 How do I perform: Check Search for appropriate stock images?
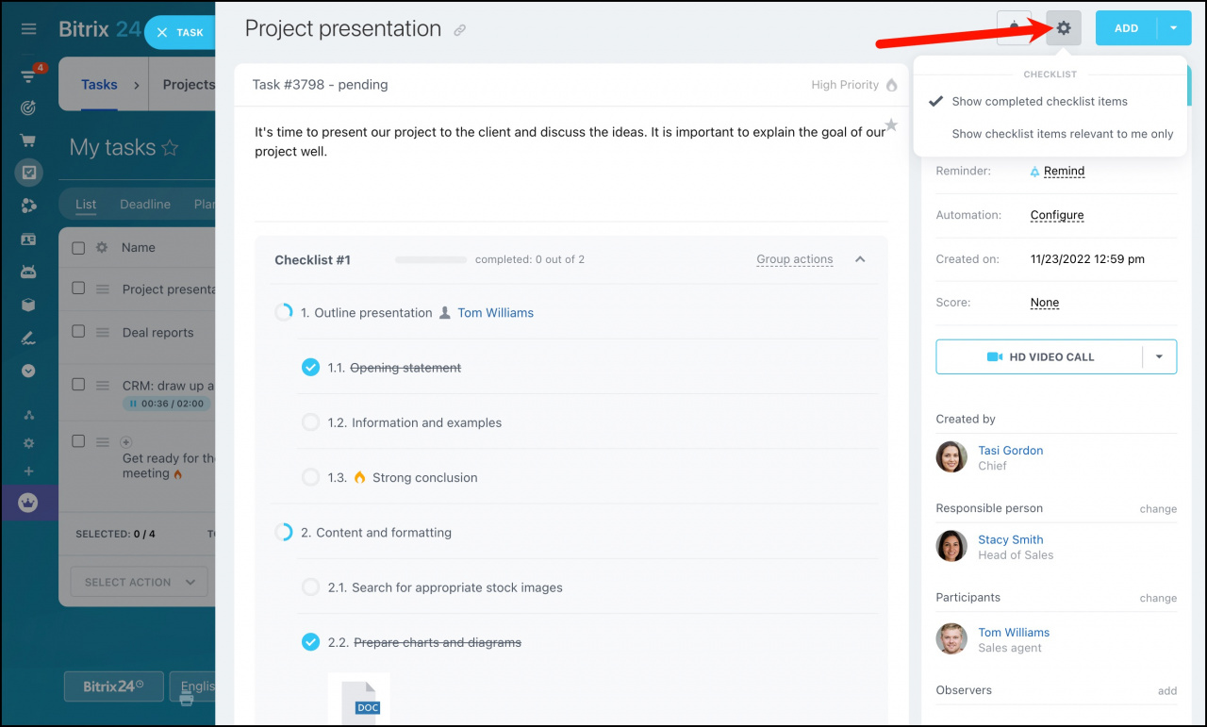click(x=310, y=587)
